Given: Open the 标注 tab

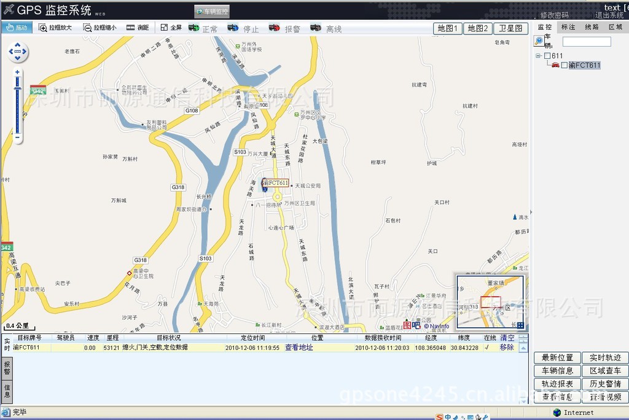Looking at the screenshot, I should 568,27.
